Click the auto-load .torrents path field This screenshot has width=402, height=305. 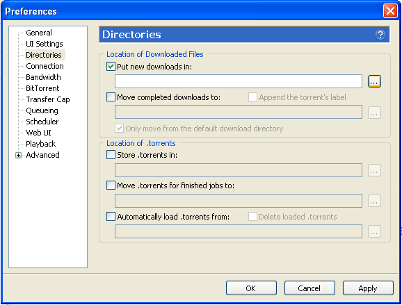(239, 231)
